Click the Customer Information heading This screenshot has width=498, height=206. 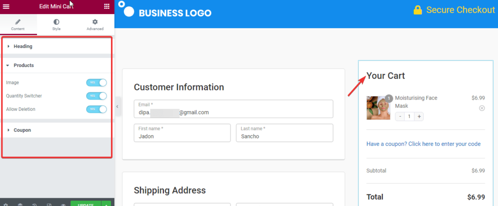click(179, 87)
